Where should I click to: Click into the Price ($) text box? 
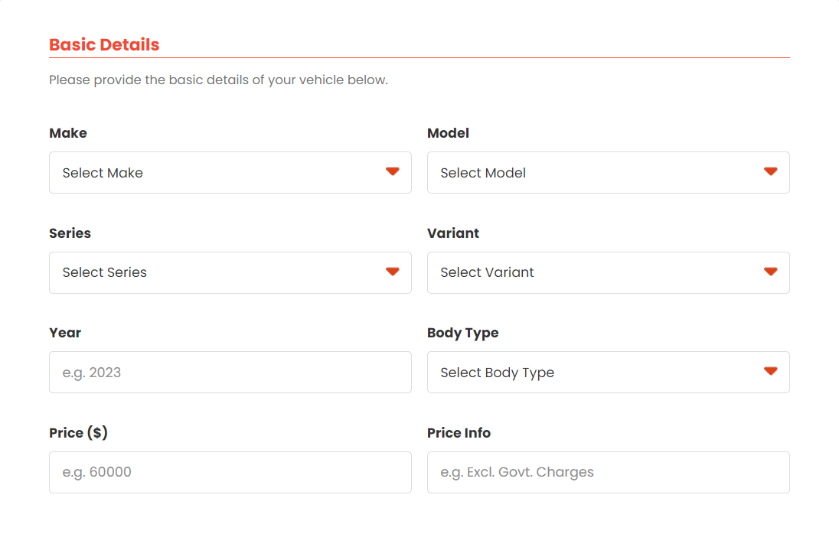(230, 472)
